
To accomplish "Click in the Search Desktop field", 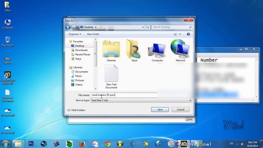I will (x=170, y=27).
